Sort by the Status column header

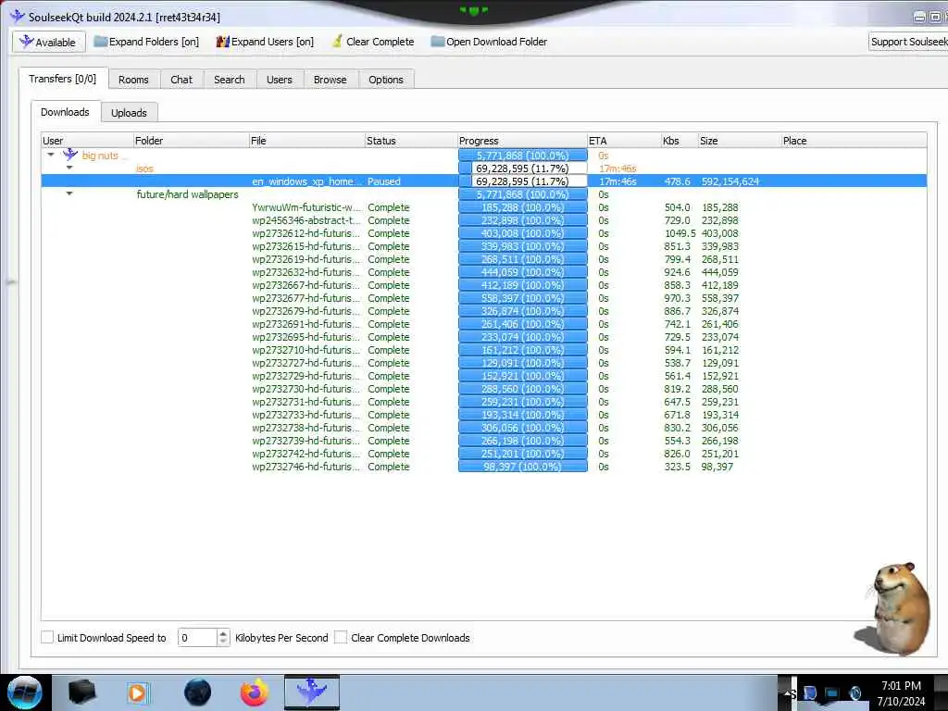411,141
